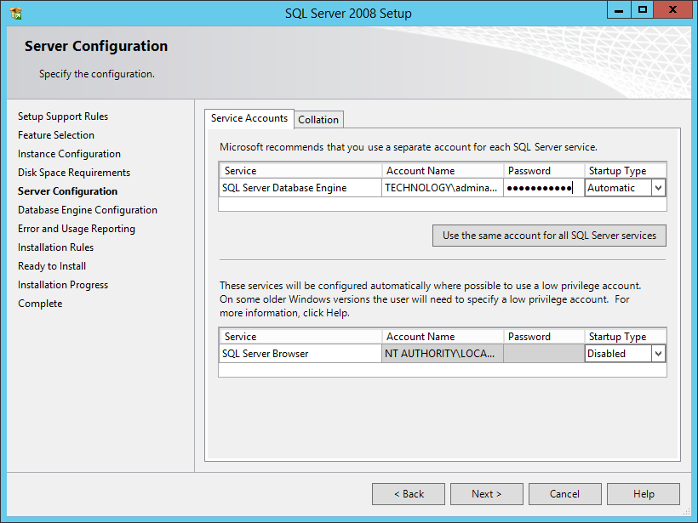Click the Account Name header in lower table
This screenshot has width=698, height=523.
coord(443,337)
